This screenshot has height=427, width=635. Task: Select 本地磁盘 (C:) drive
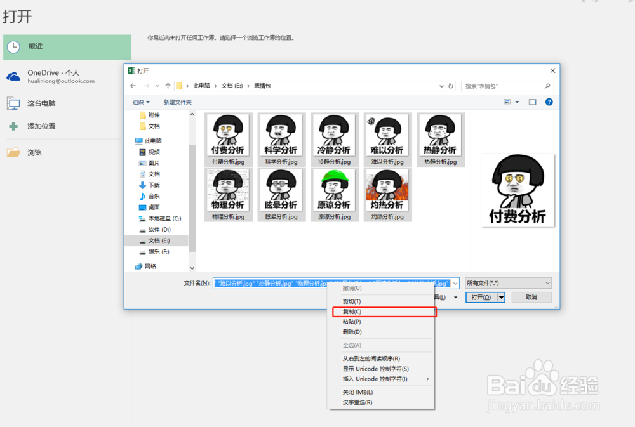click(160, 218)
